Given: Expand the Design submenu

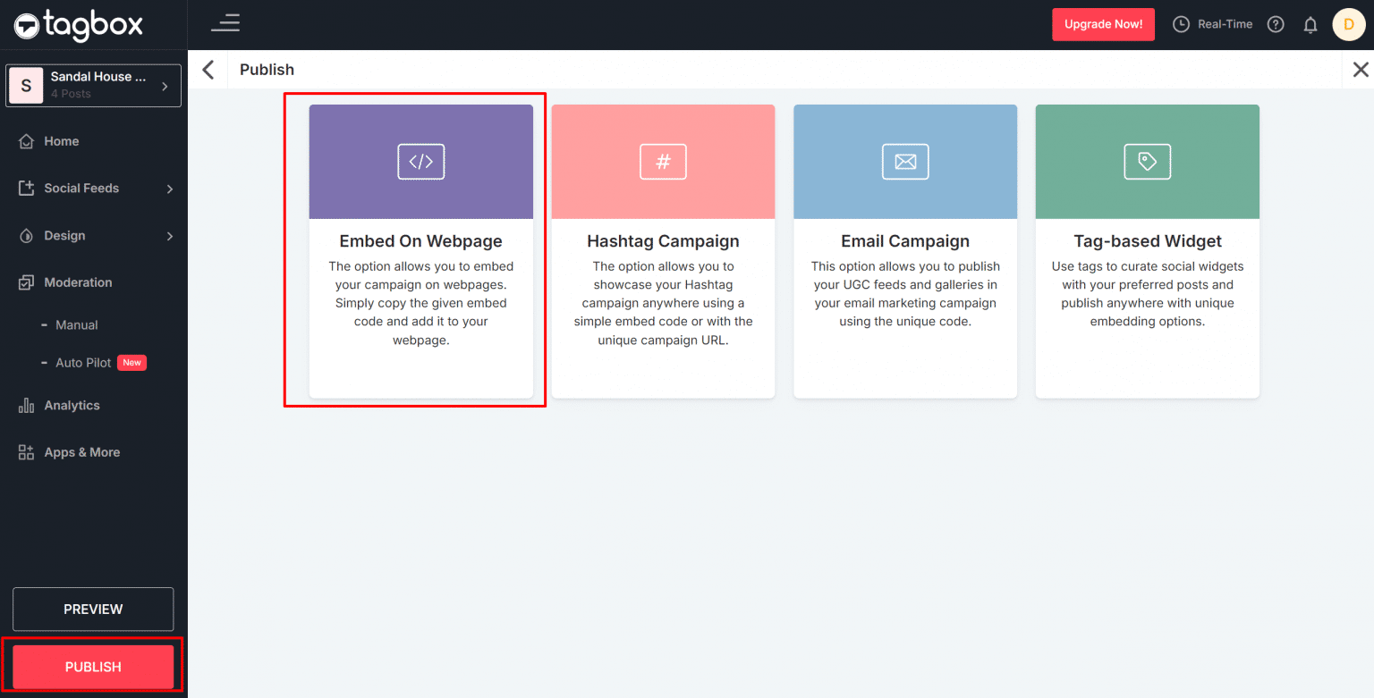Looking at the screenshot, I should click(169, 236).
